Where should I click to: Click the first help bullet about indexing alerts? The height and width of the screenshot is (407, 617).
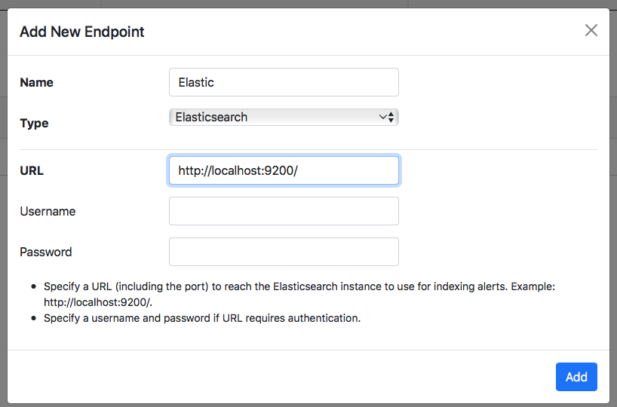click(299, 295)
